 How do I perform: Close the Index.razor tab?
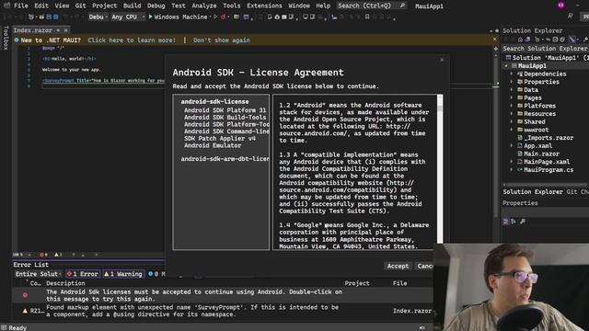tap(65, 30)
